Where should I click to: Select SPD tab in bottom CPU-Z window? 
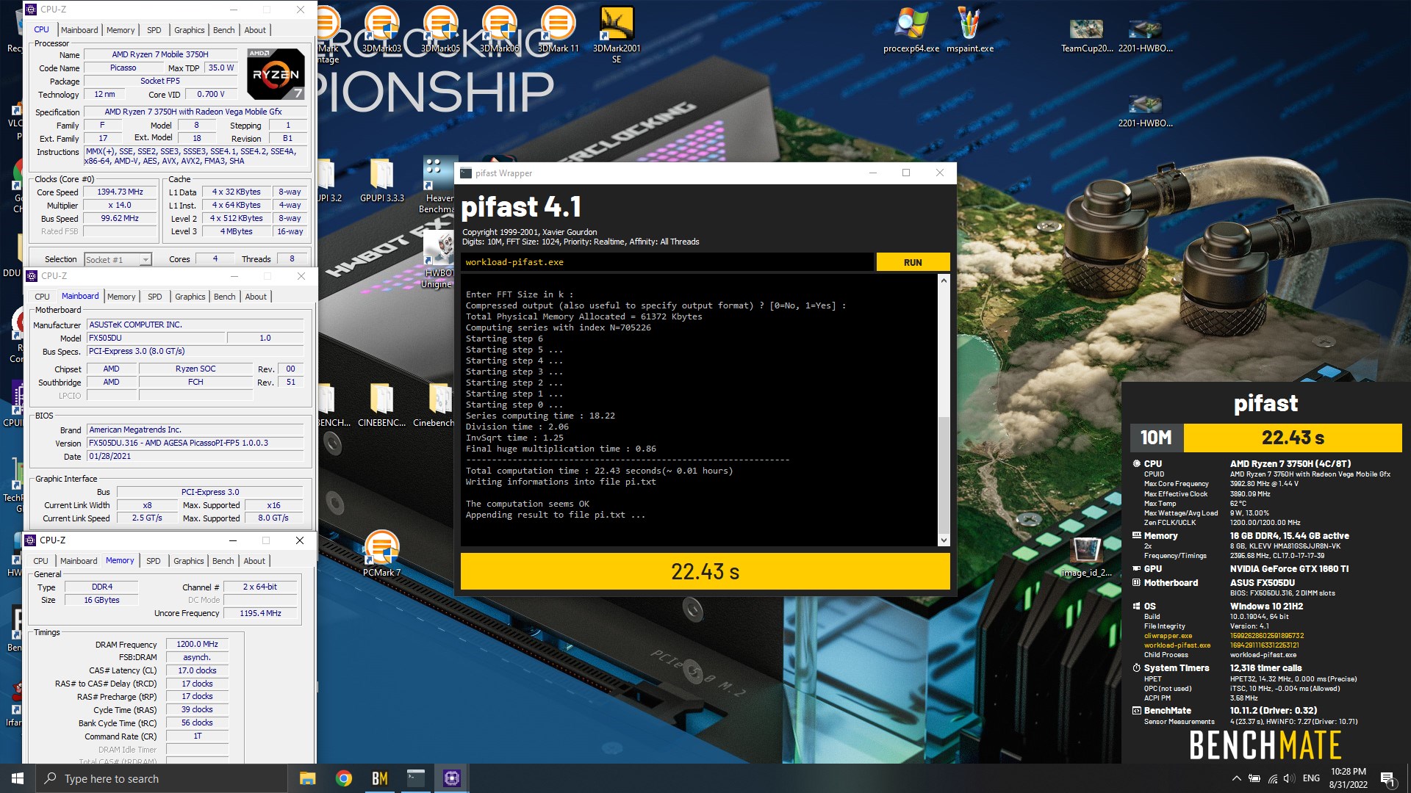tap(153, 561)
